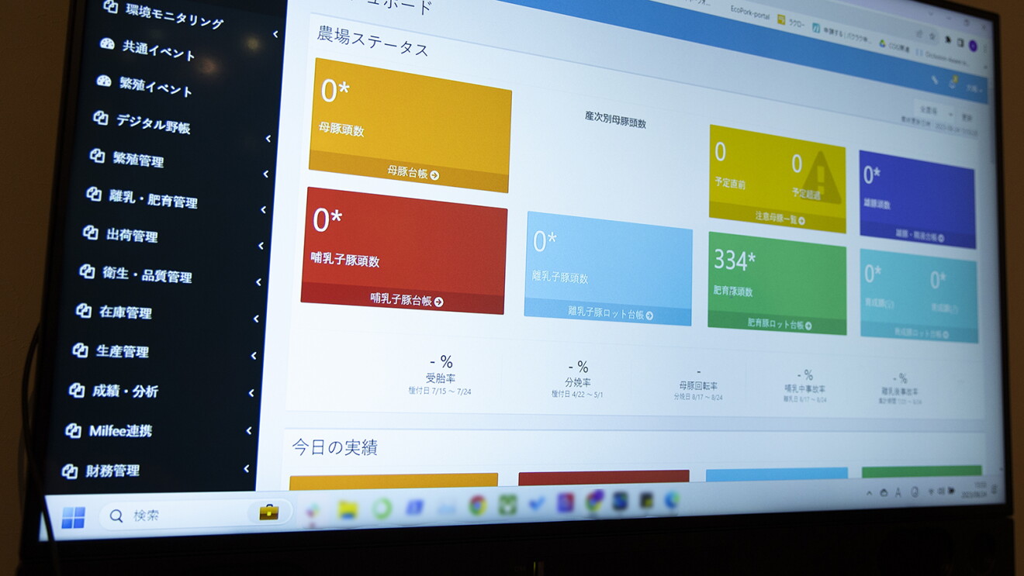Viewport: 1024px width, 576px height.
Task: Expand the 成績・分析 chevron
Action: click(x=251, y=393)
